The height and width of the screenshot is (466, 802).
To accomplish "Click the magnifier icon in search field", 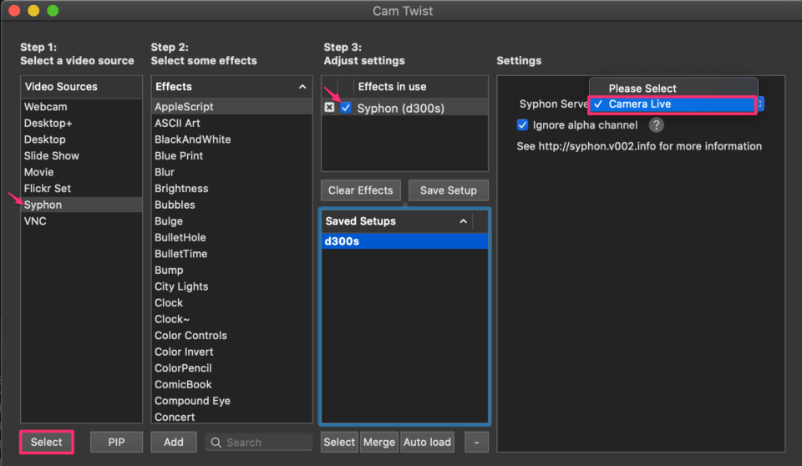I will [216, 443].
